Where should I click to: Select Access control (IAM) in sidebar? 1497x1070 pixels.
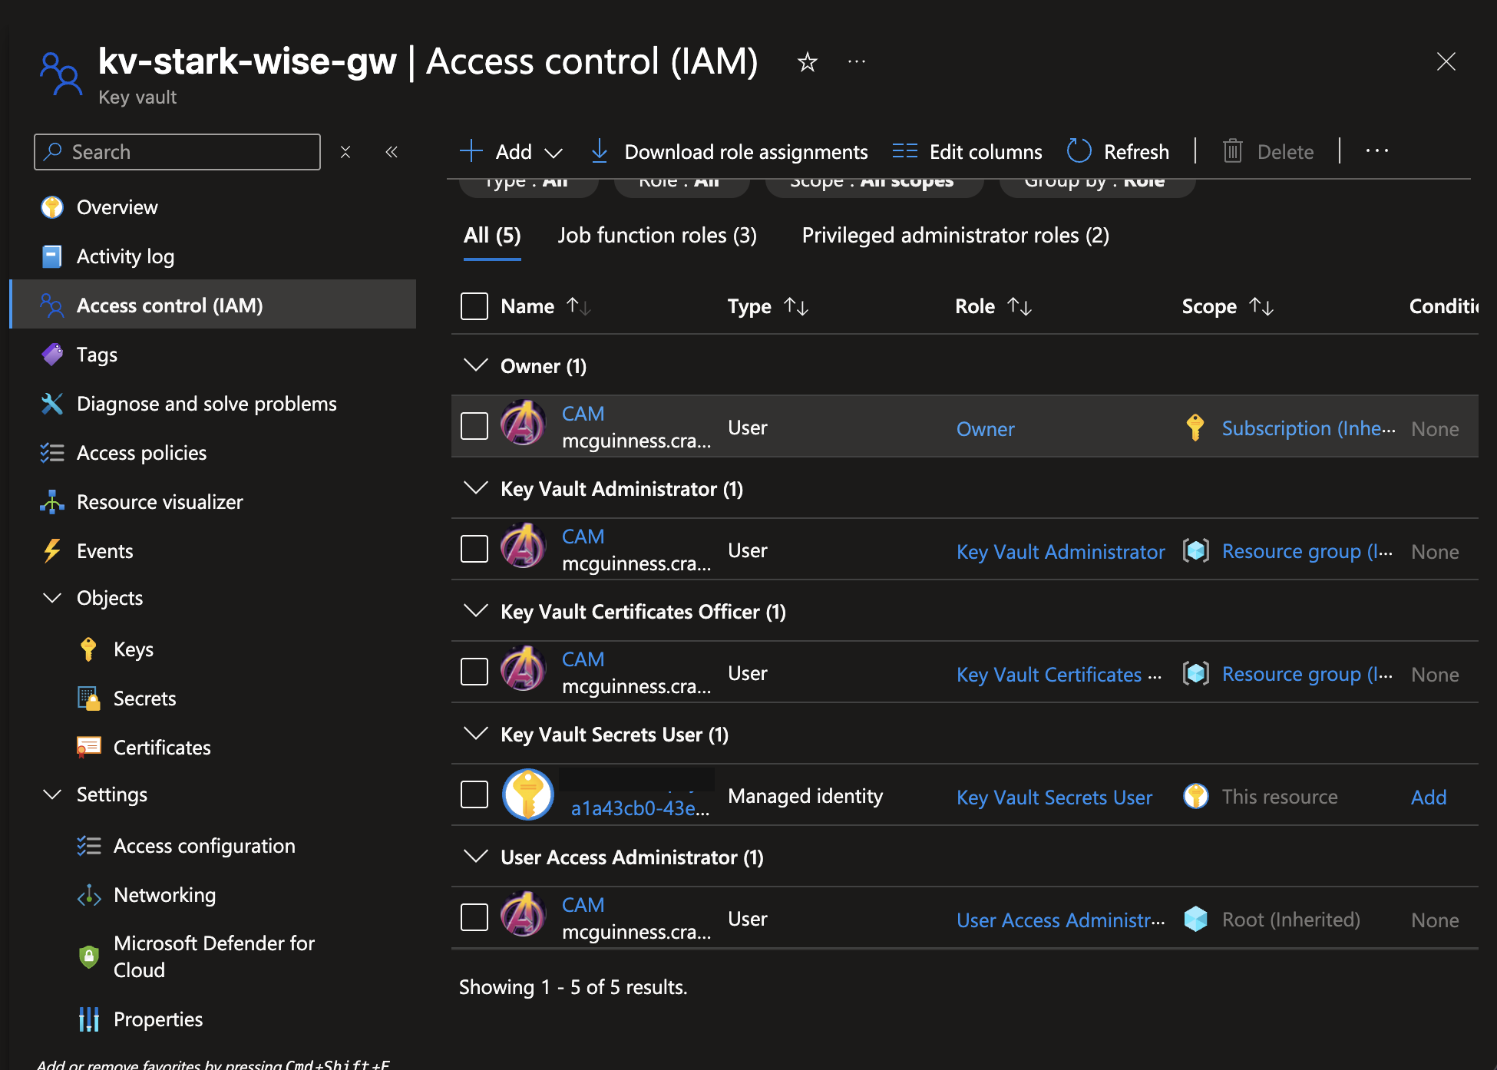coord(213,305)
